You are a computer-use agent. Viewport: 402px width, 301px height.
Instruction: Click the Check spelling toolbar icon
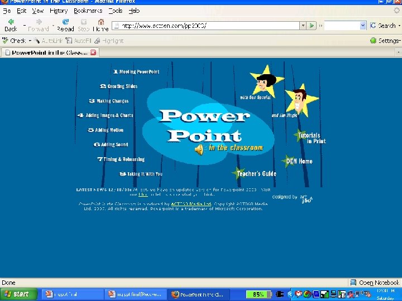click(x=14, y=41)
